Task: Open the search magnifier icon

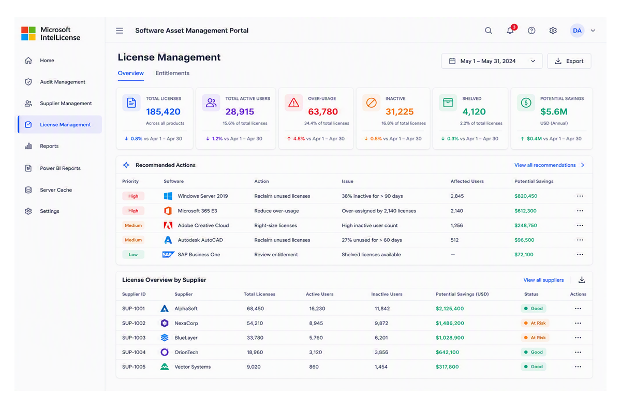Action: [489, 31]
